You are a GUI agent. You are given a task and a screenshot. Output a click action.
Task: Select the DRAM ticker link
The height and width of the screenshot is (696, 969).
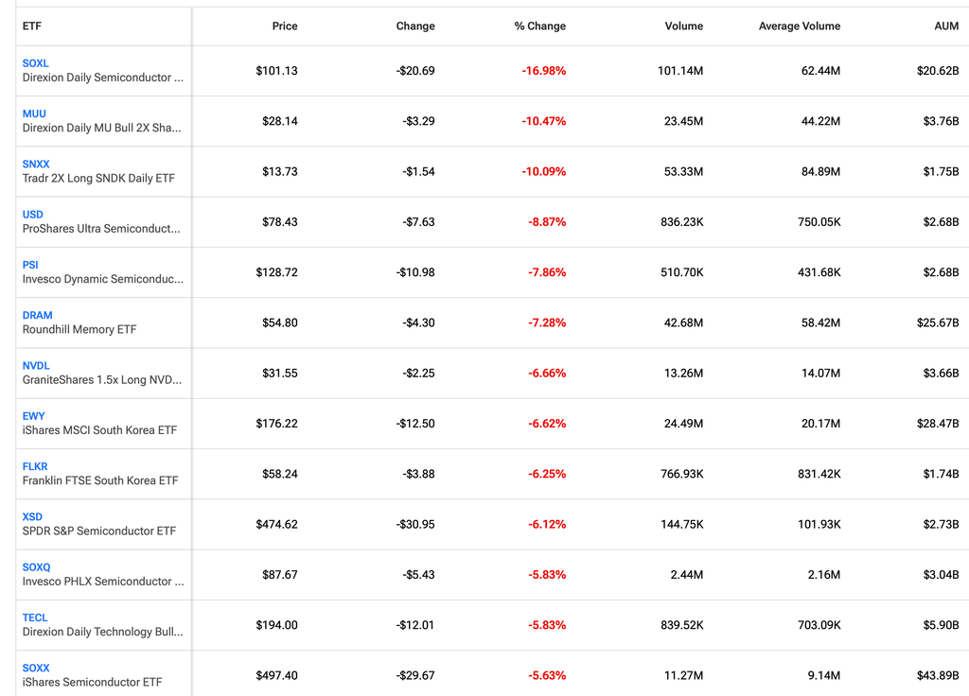click(37, 316)
